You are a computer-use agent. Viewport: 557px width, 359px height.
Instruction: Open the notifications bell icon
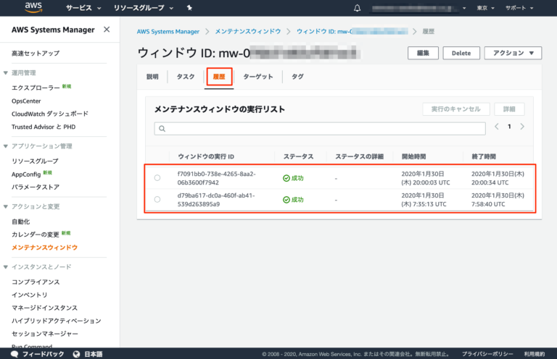pyautogui.click(x=357, y=8)
